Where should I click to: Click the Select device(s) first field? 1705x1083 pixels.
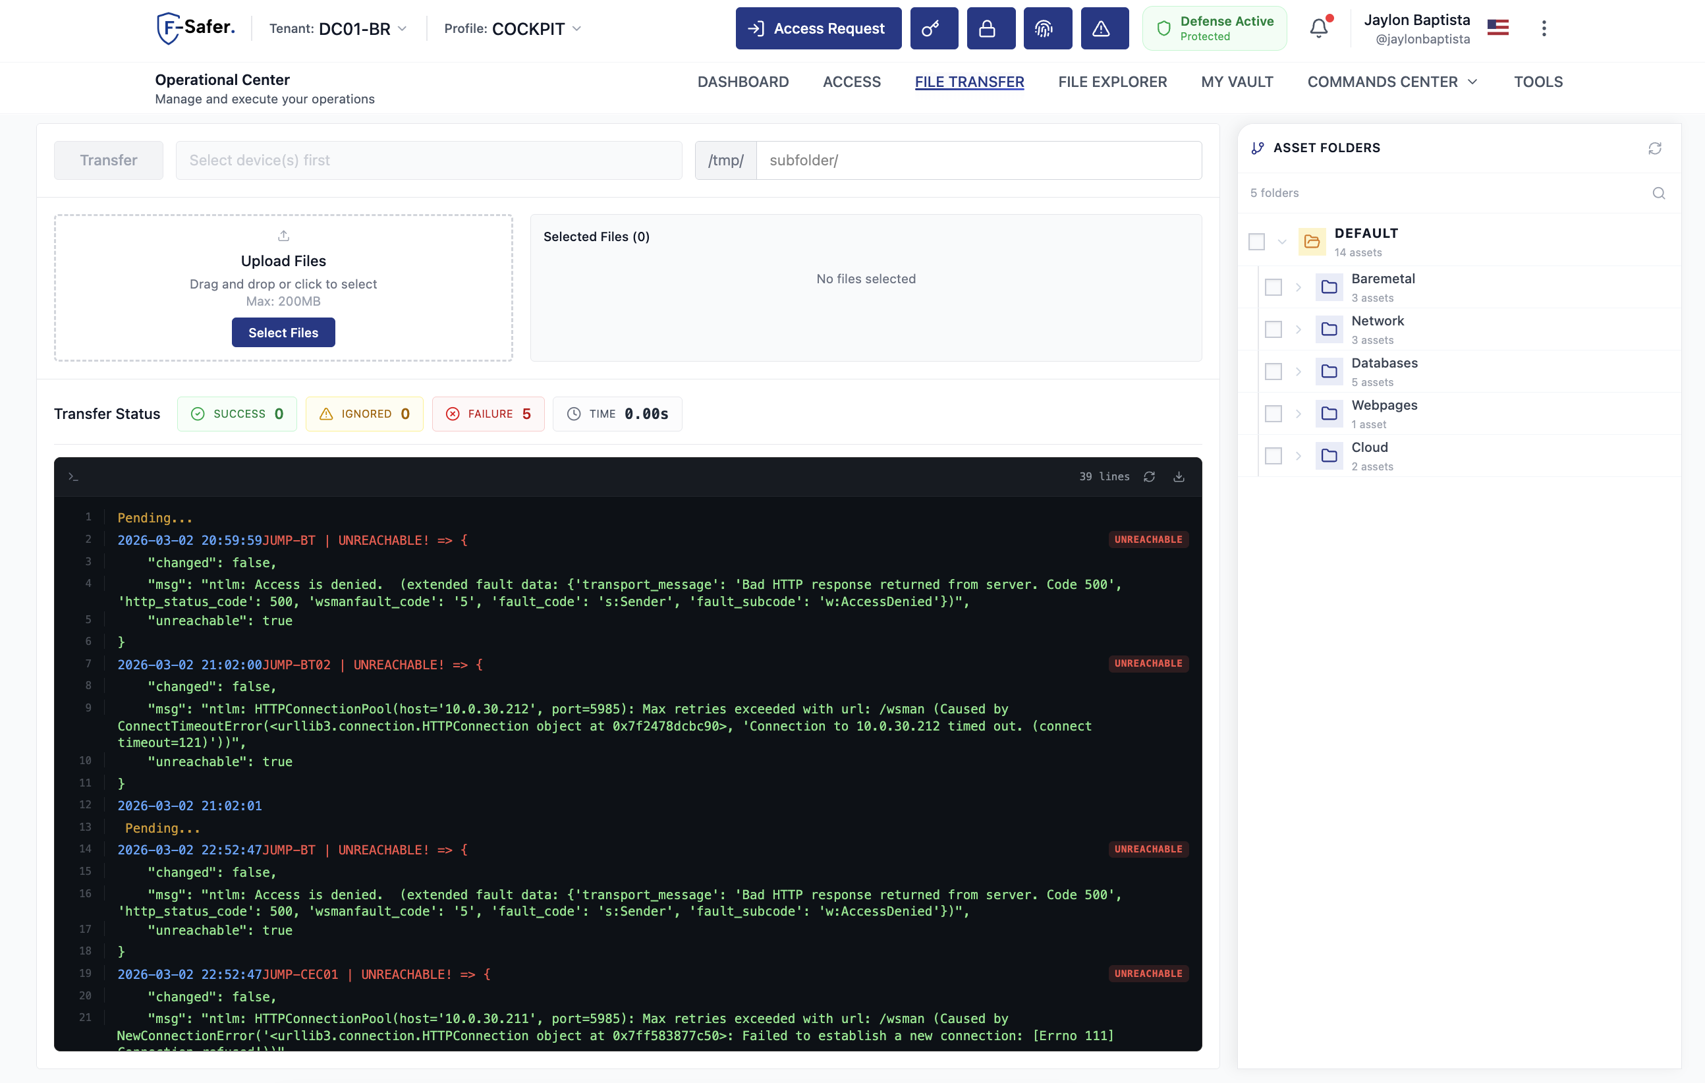click(428, 160)
